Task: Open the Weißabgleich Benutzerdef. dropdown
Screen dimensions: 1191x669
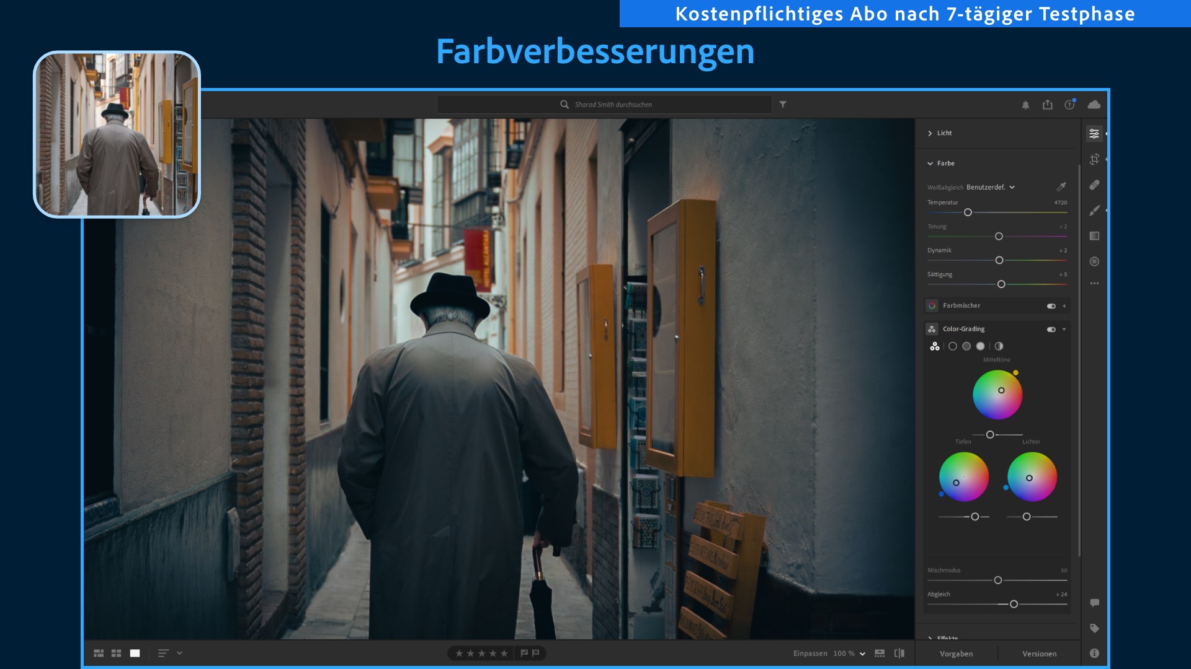Action: [990, 187]
